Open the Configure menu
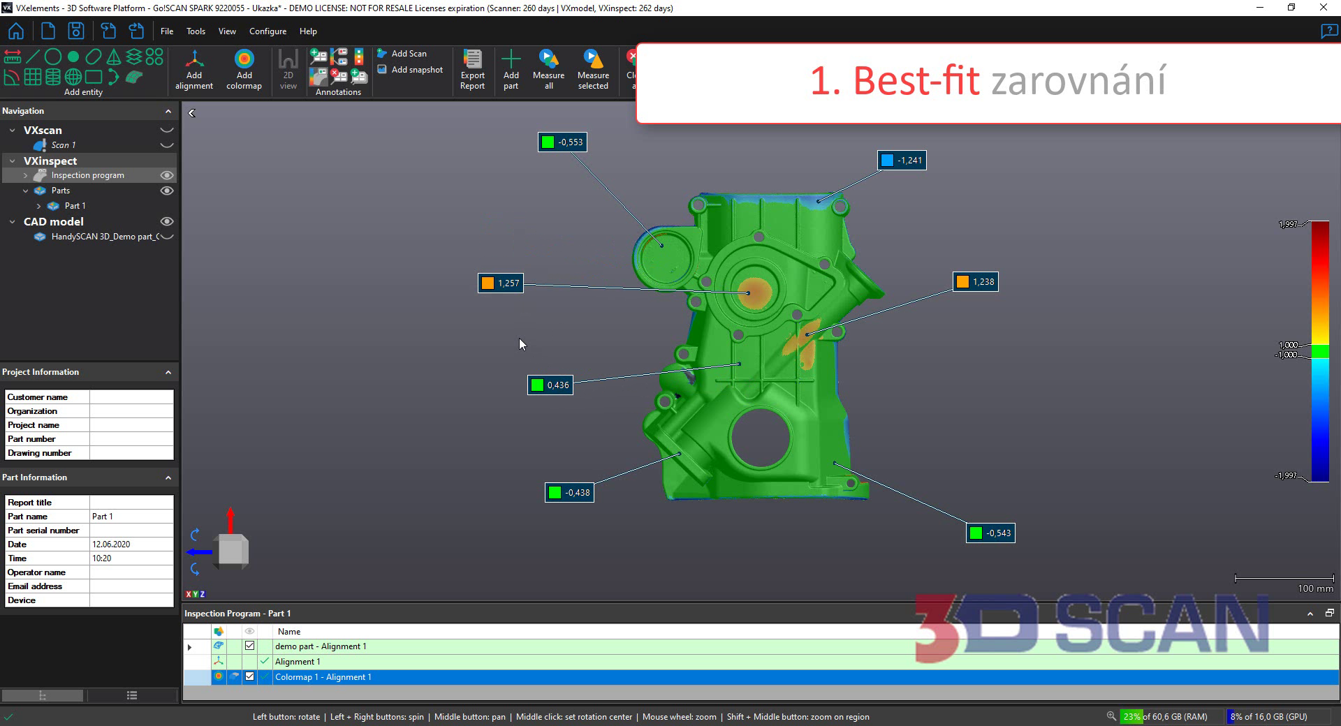This screenshot has height=726, width=1341. tap(268, 31)
